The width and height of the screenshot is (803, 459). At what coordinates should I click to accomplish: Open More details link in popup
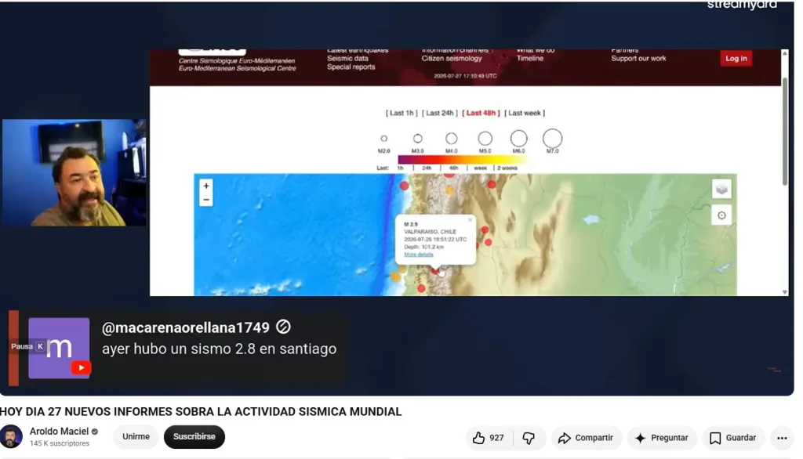click(419, 255)
